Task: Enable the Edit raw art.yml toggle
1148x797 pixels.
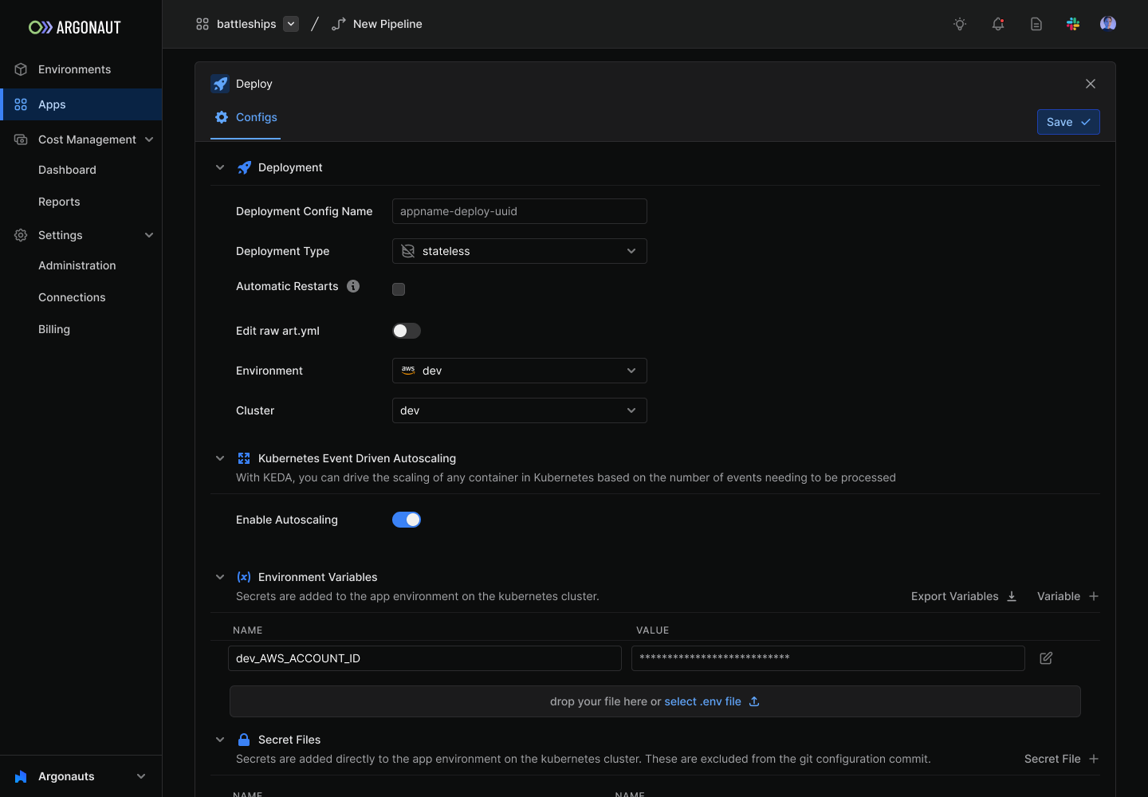Action: point(406,330)
